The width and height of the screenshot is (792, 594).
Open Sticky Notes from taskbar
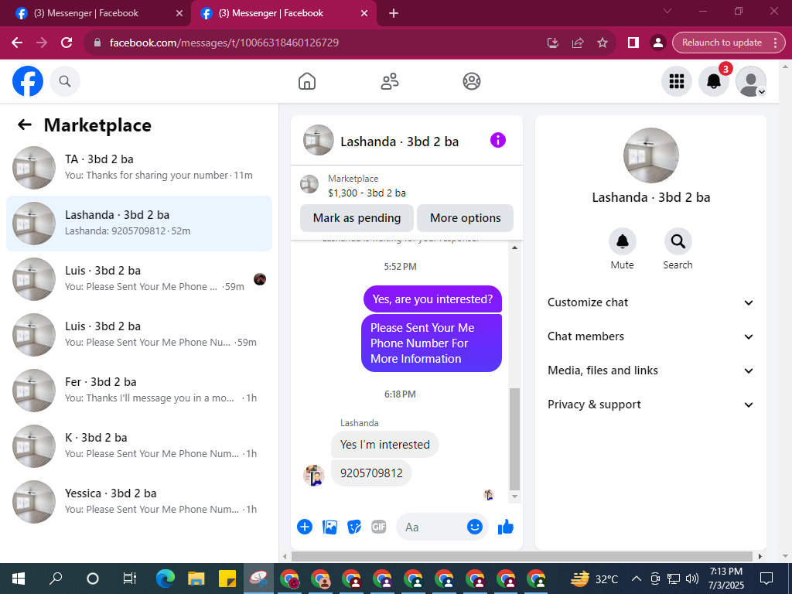coord(227,579)
